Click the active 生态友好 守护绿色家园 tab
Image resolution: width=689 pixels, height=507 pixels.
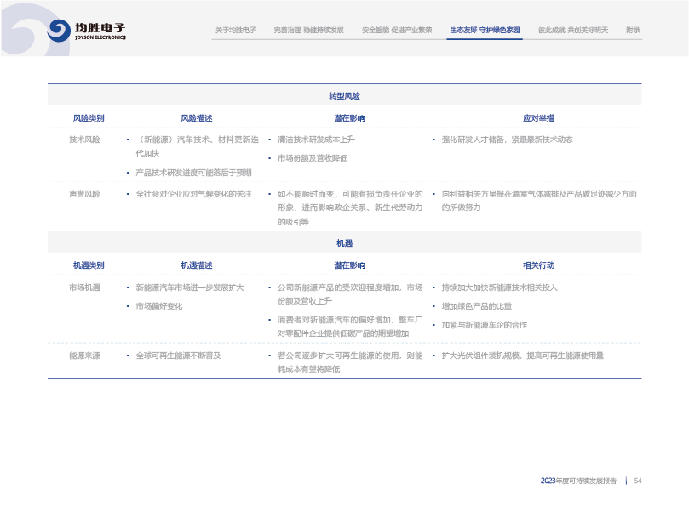pos(485,30)
